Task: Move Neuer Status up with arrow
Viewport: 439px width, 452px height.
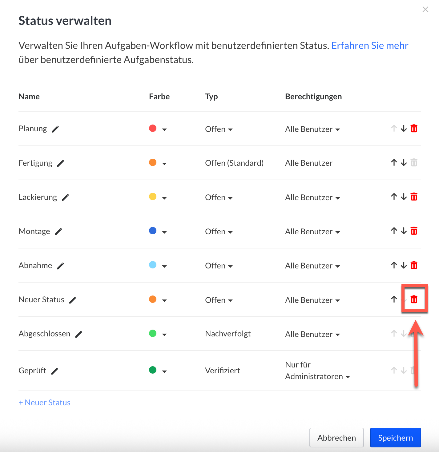Action: 394,299
